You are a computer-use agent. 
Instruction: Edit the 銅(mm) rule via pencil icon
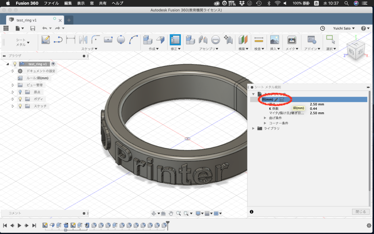(276, 99)
